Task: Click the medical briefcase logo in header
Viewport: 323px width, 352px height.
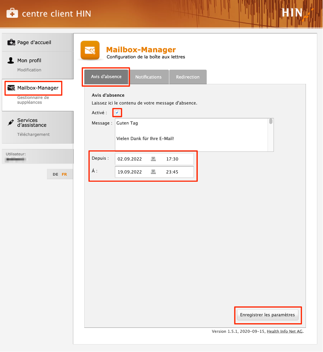Action: click(x=12, y=14)
